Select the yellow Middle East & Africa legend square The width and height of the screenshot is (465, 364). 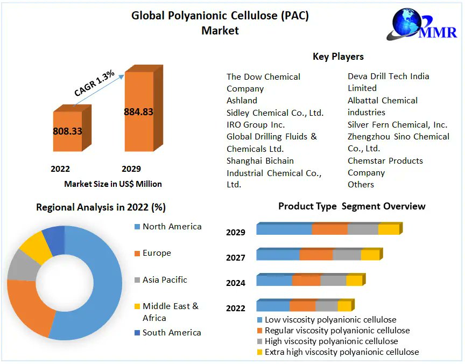click(x=137, y=306)
